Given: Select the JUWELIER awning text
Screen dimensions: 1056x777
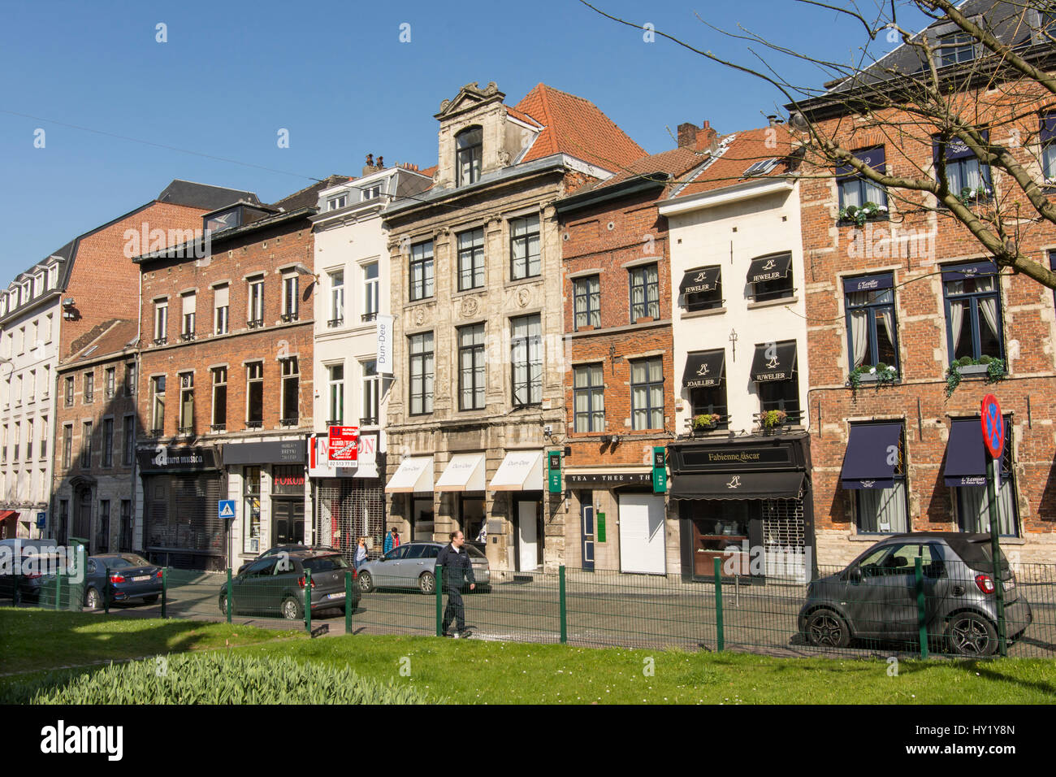Looking at the screenshot, I should point(771,375).
